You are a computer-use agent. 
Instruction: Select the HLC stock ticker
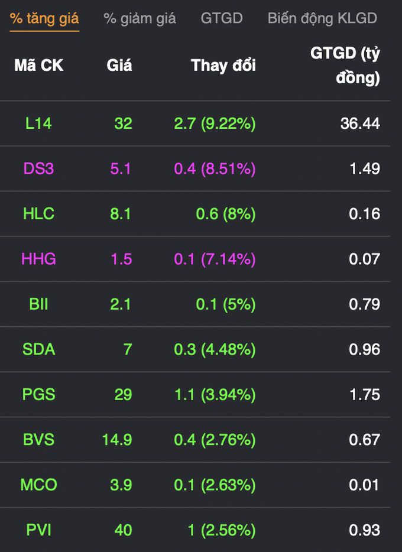pyautogui.click(x=39, y=214)
